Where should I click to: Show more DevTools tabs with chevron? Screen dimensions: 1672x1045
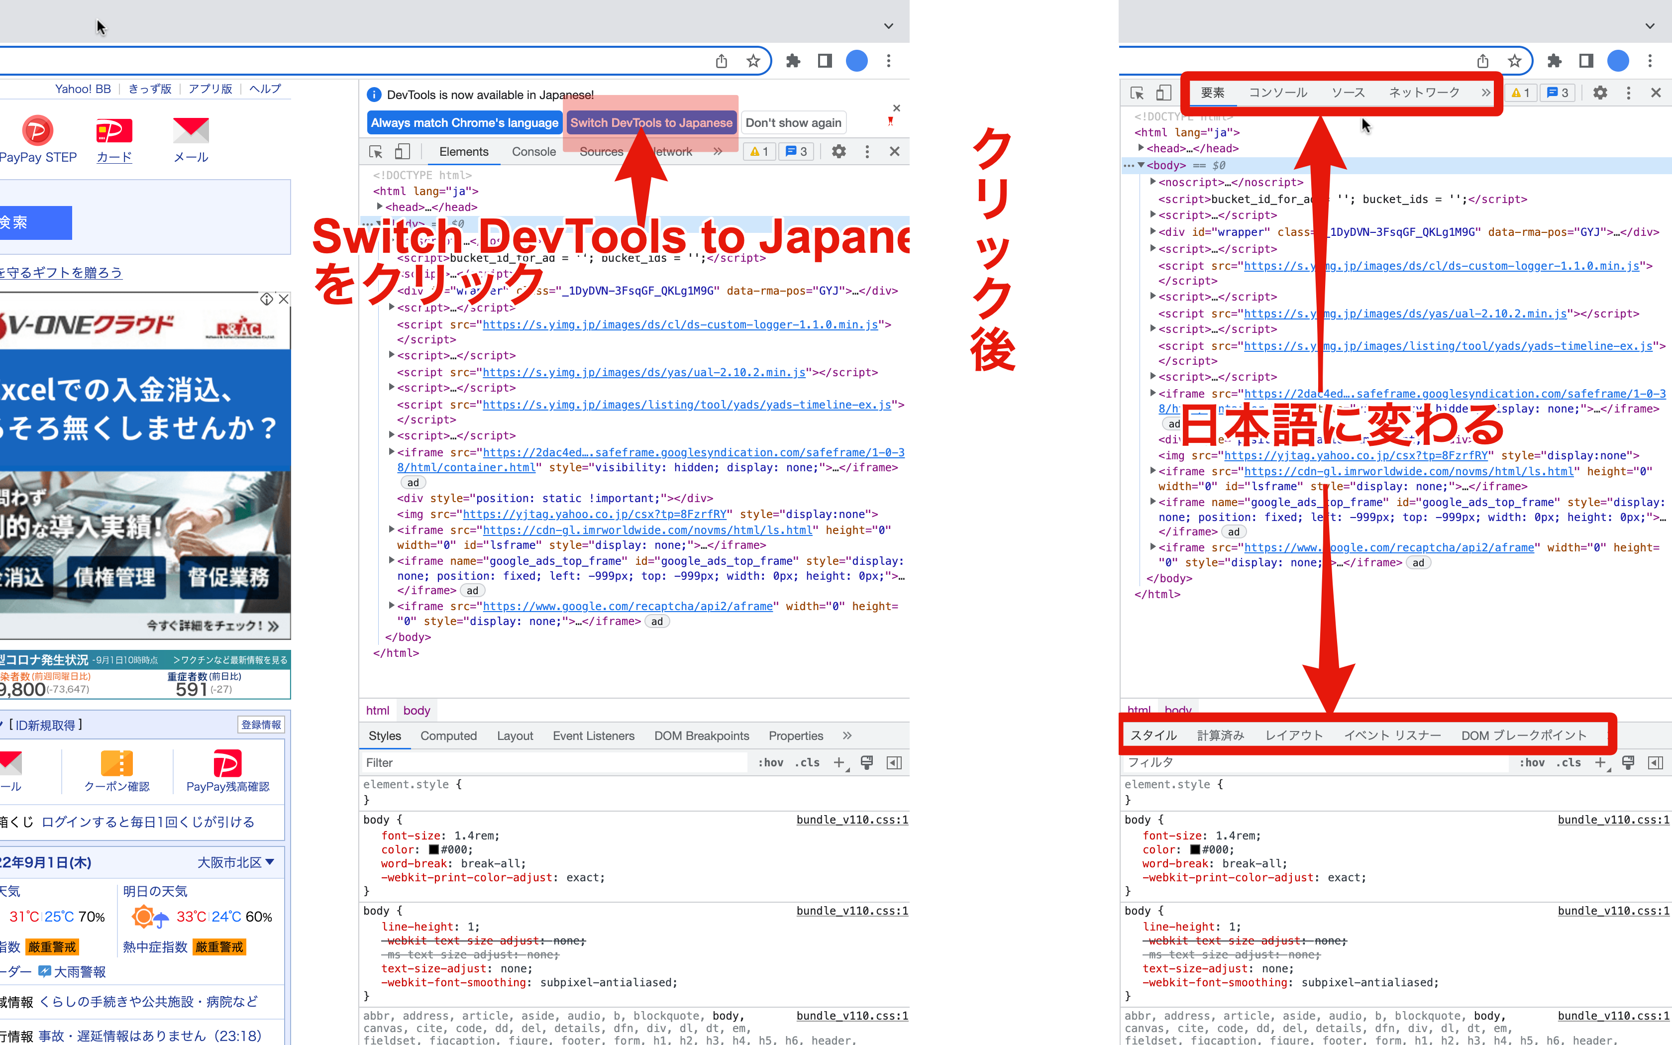tap(718, 151)
